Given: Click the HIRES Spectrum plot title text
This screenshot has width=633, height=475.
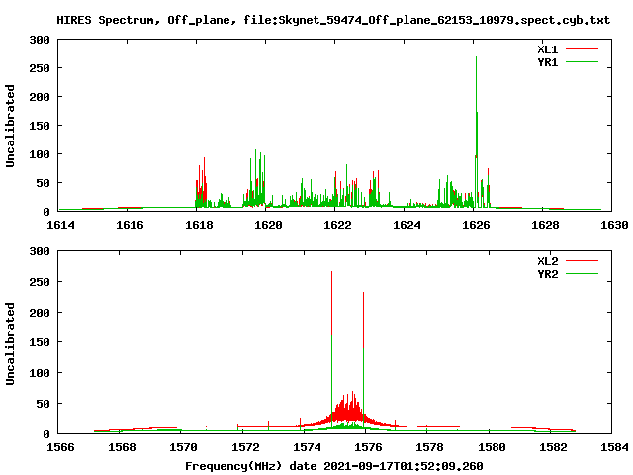Looking at the screenshot, I should tap(333, 20).
